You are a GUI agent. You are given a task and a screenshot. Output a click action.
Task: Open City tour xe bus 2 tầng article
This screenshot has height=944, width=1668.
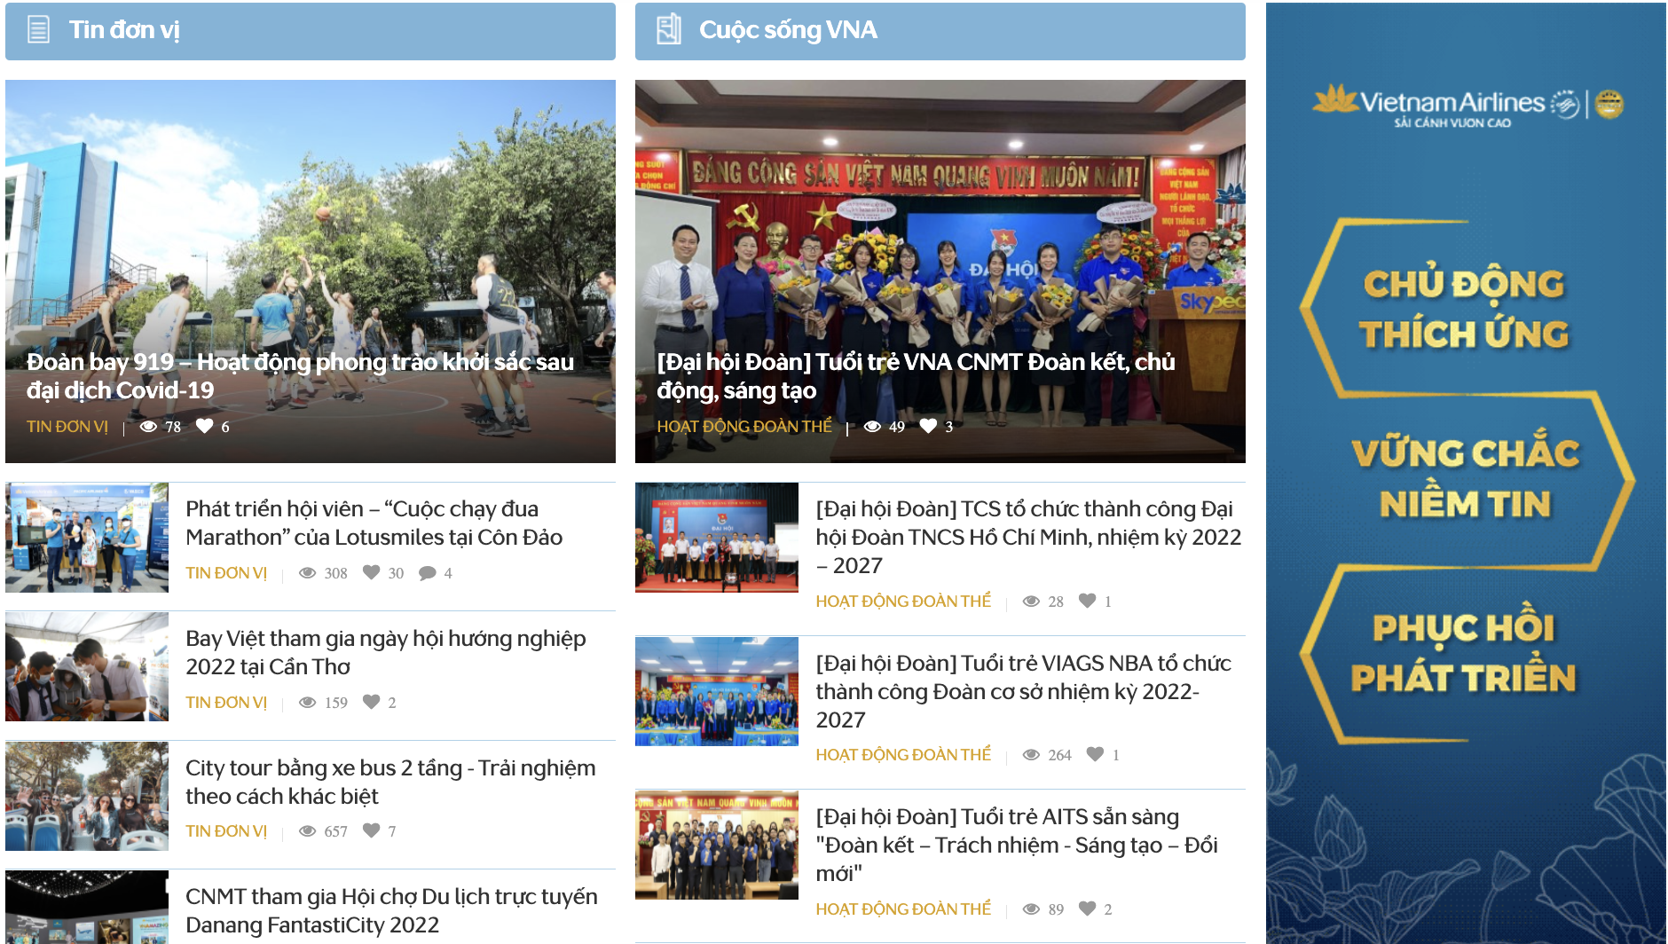(389, 782)
